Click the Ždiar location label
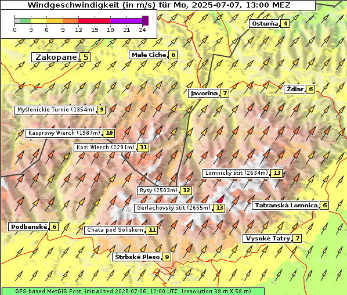Image resolution: width=347 pixels, height=295 pixels. point(295,89)
